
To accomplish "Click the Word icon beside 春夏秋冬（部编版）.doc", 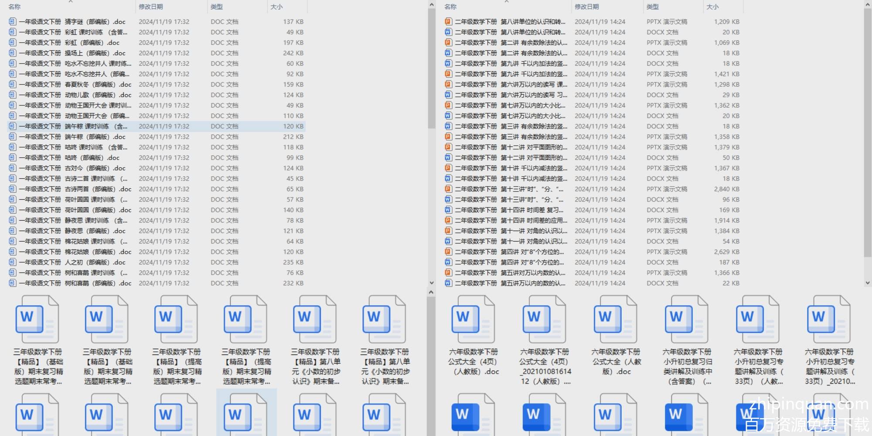I will point(12,84).
